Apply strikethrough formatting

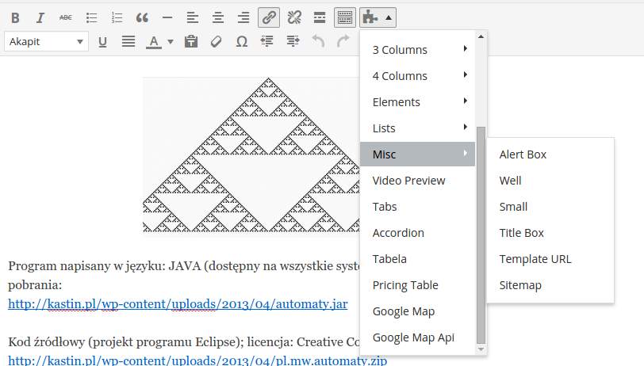click(x=66, y=17)
